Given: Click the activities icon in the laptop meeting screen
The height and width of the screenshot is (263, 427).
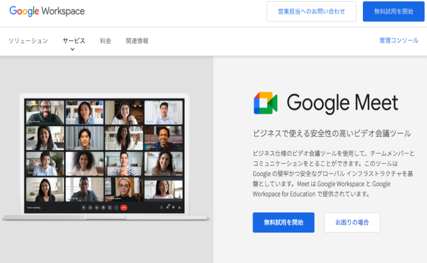Looking at the screenshot, I should coord(179,208).
